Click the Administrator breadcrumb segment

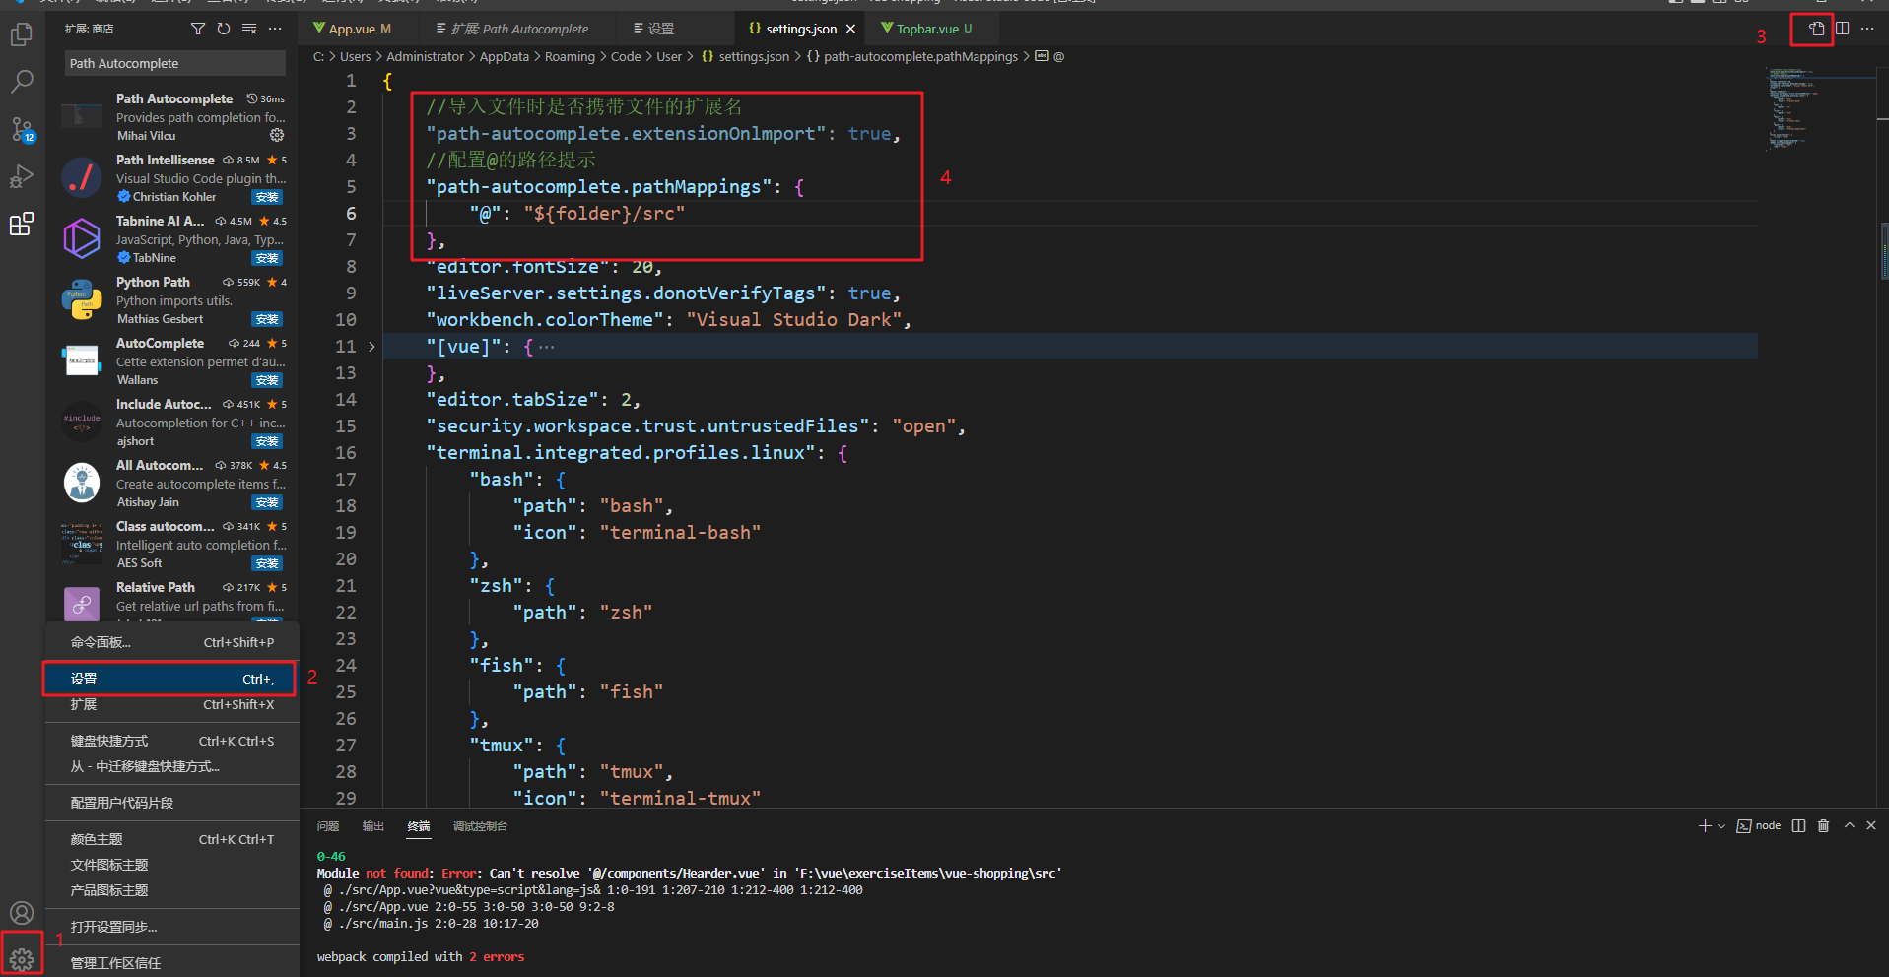click(425, 57)
